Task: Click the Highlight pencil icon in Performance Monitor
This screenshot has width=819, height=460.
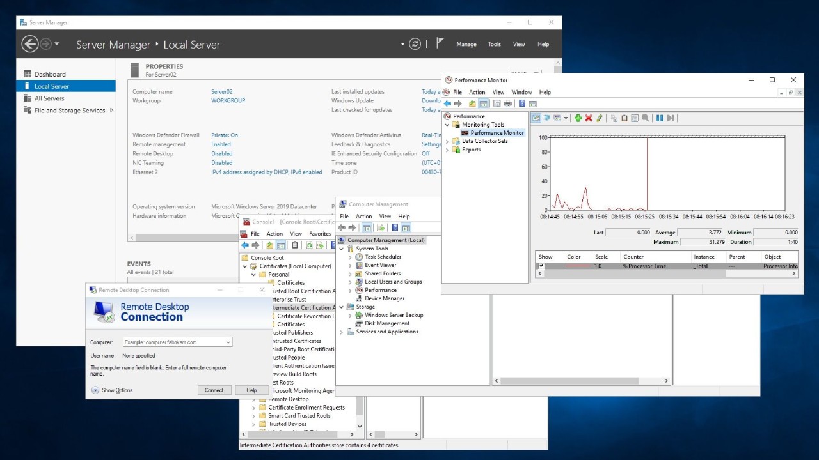Action: coord(600,118)
